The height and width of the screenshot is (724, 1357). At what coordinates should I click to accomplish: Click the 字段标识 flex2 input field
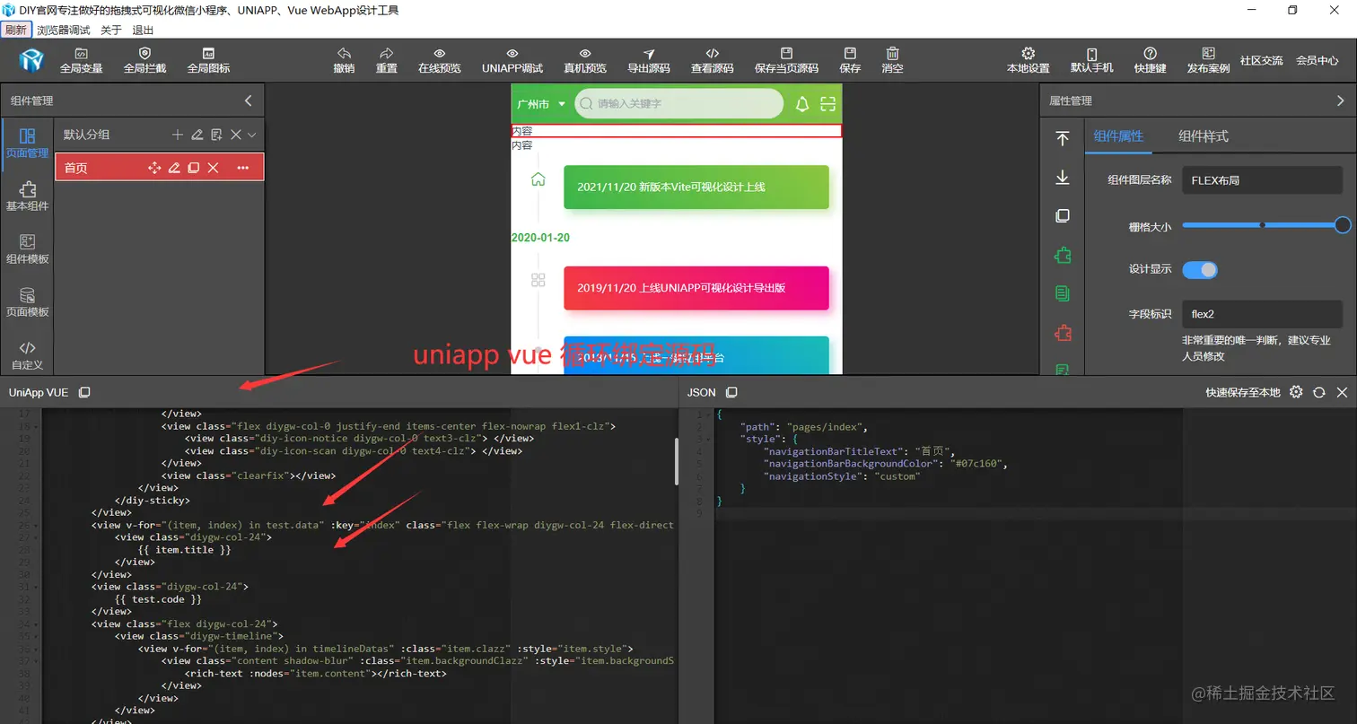1263,314
